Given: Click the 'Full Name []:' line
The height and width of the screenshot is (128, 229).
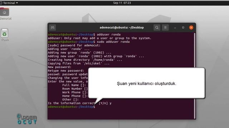Looking at the screenshot, I should (74, 85).
